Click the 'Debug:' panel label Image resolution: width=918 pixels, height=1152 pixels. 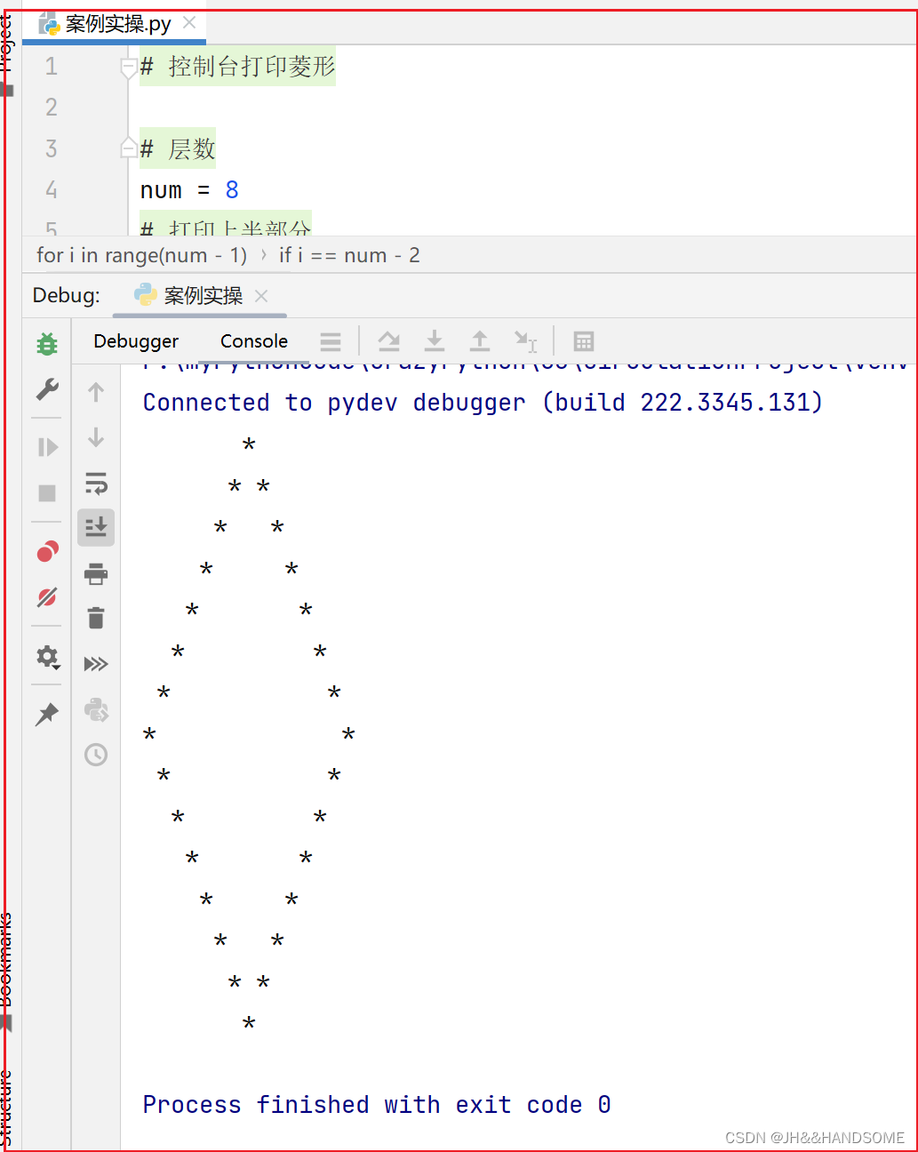click(x=67, y=295)
